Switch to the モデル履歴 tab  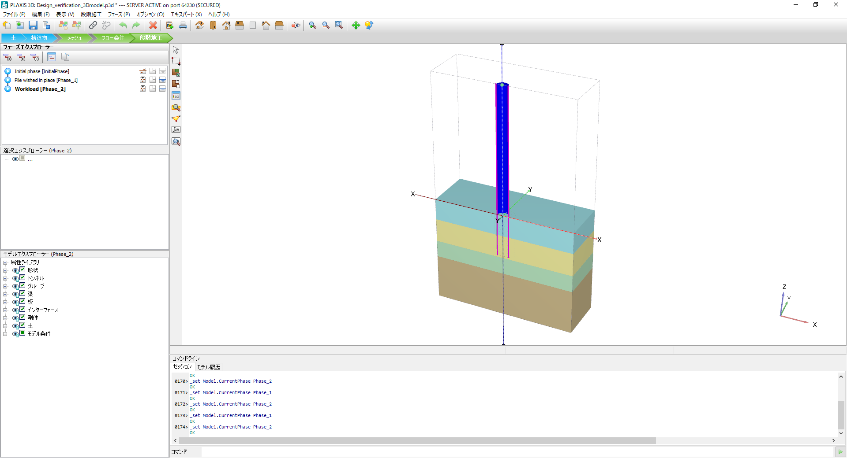[208, 367]
